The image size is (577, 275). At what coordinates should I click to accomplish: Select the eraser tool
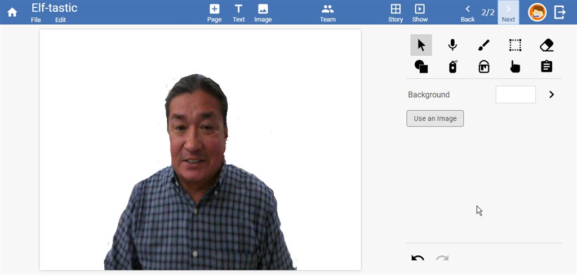click(x=547, y=45)
